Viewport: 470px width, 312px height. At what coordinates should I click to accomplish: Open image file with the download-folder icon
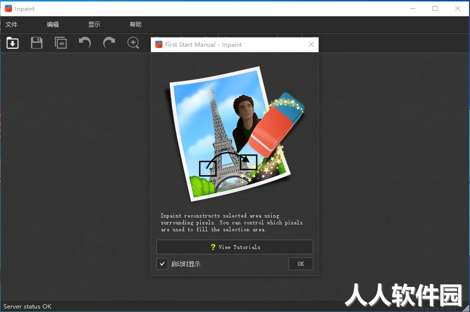pyautogui.click(x=13, y=43)
